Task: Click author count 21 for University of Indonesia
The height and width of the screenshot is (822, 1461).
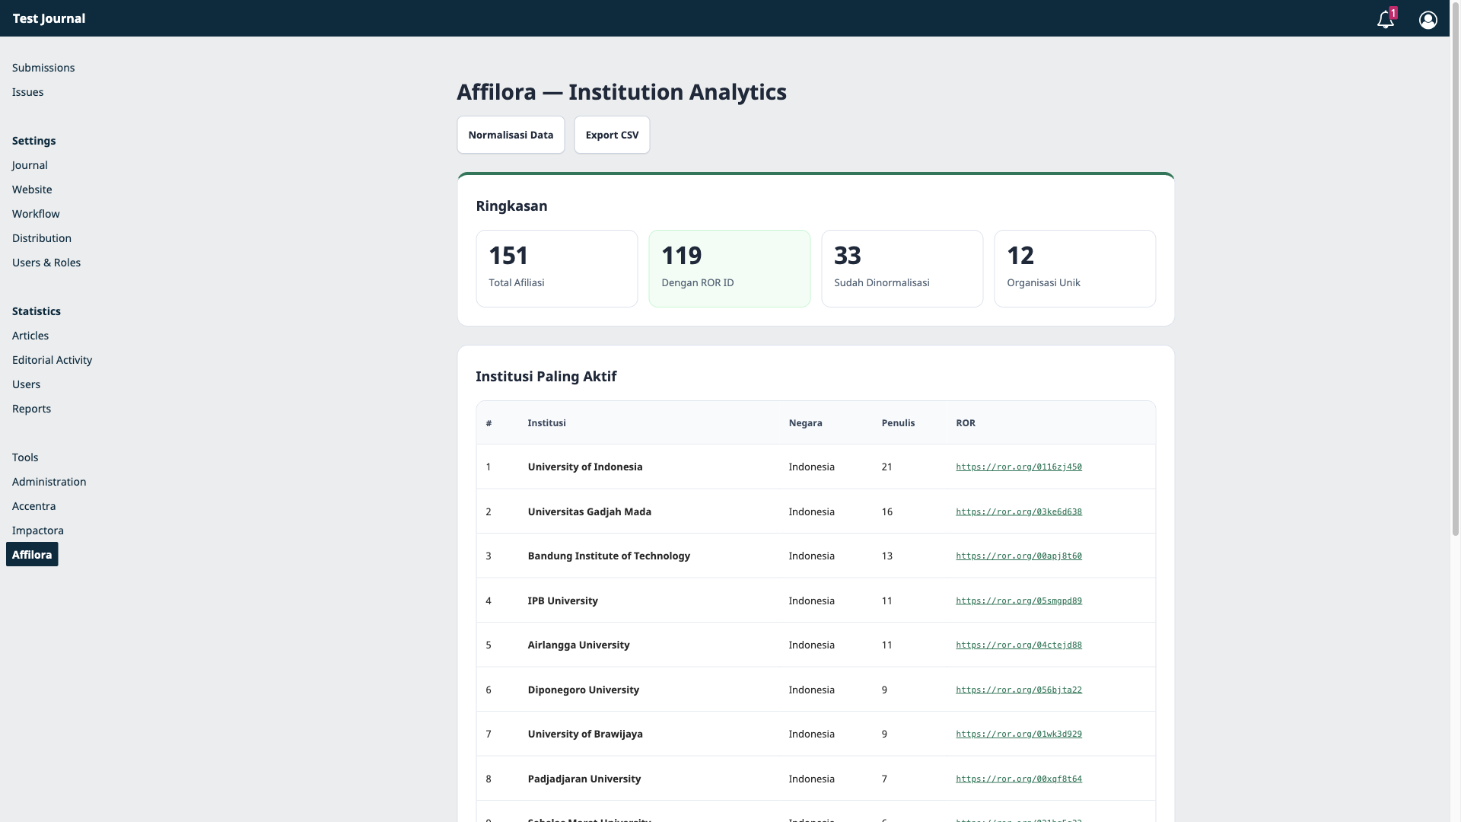Action: pos(886,467)
